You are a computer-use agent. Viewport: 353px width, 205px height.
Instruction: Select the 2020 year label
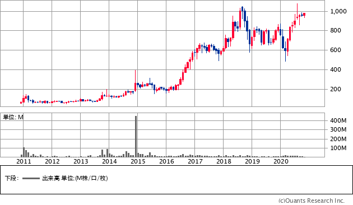point(281,161)
